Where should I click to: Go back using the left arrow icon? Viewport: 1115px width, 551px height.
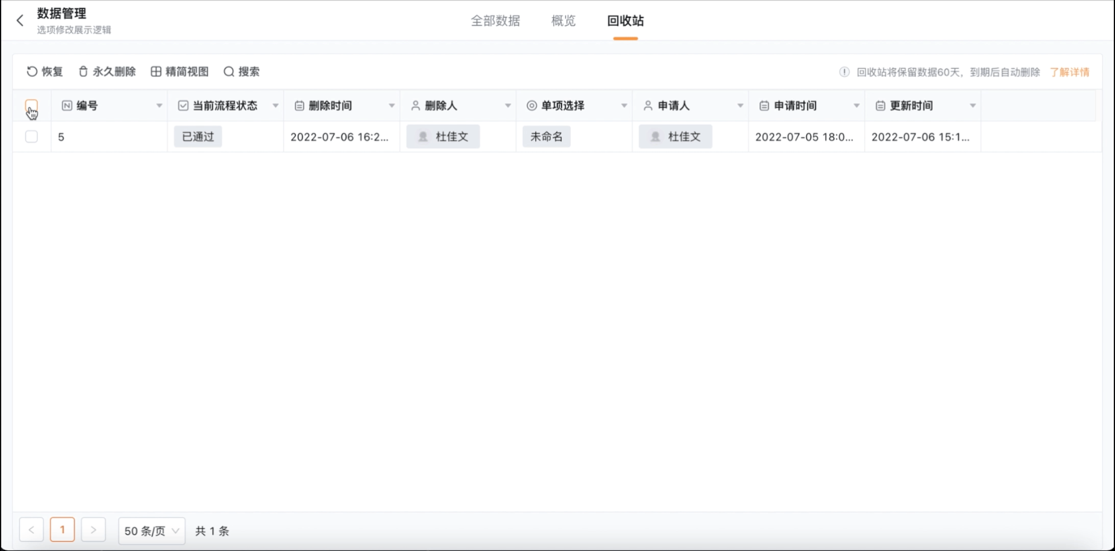(20, 20)
